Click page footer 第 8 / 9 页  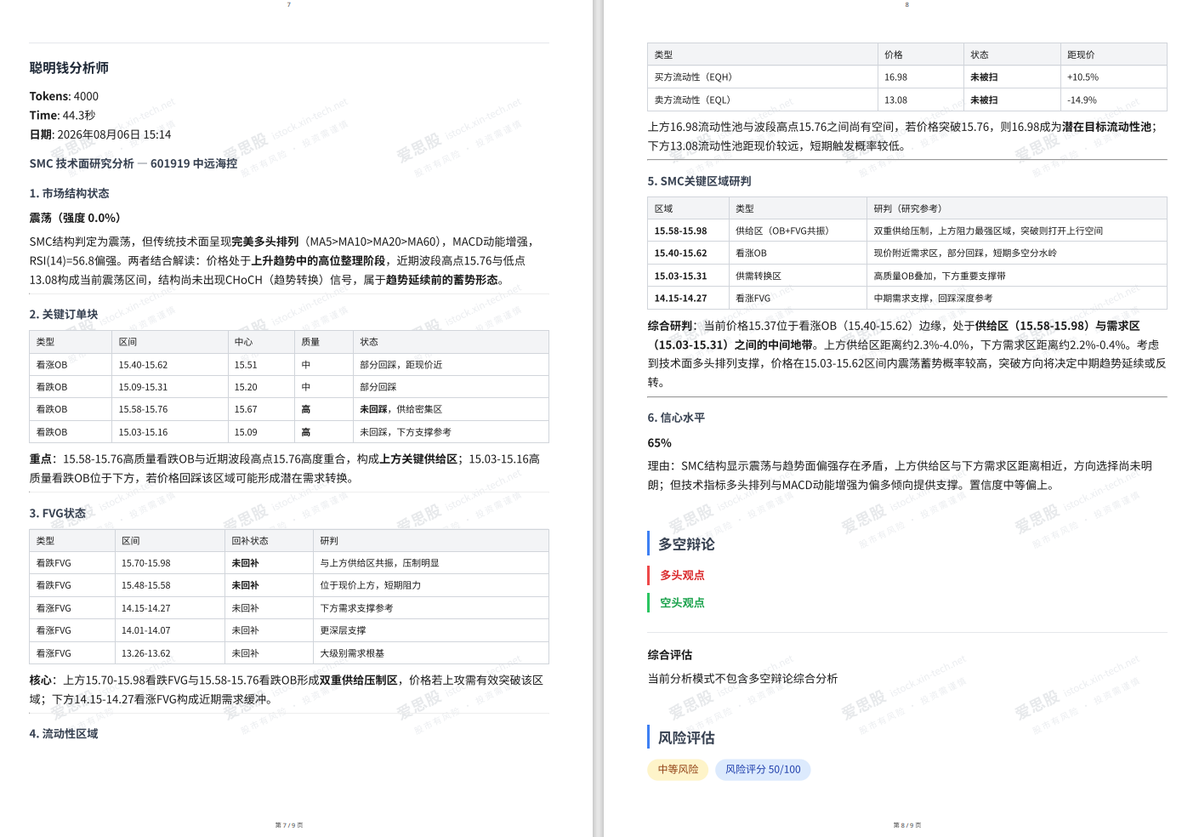point(907,825)
